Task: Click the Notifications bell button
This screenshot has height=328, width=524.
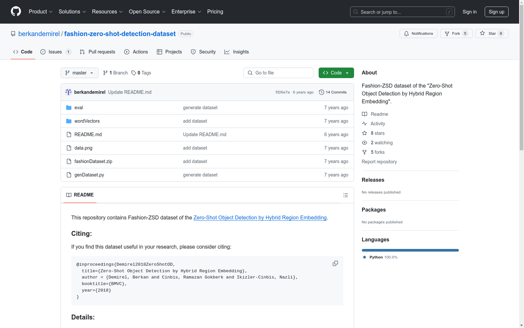Action: click(418, 33)
